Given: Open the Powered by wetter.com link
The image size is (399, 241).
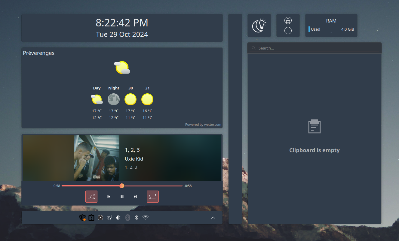Looking at the screenshot, I should 203,125.
